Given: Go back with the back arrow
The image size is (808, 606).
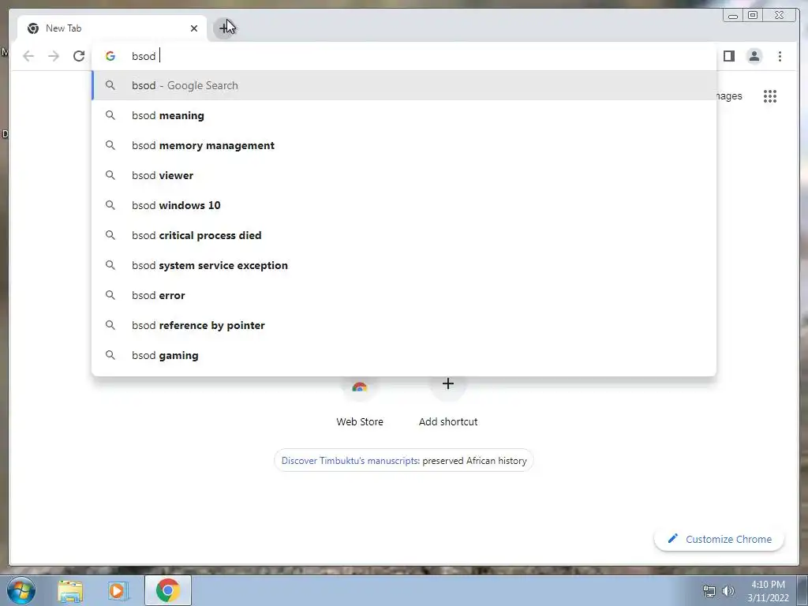Looking at the screenshot, I should [x=28, y=56].
